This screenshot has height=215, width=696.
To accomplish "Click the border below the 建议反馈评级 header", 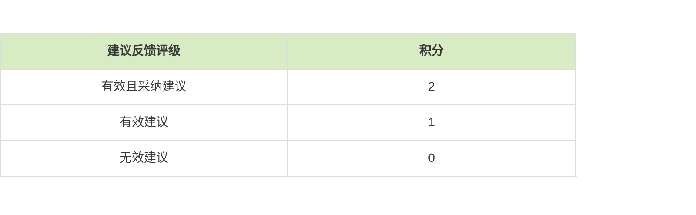I will [144, 69].
